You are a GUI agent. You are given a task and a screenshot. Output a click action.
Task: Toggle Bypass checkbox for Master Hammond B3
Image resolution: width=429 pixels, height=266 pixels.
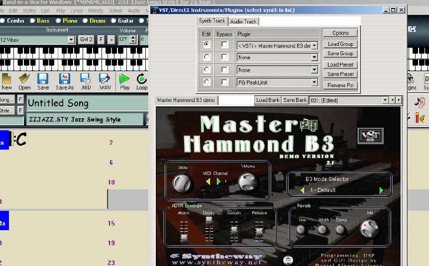(x=224, y=44)
